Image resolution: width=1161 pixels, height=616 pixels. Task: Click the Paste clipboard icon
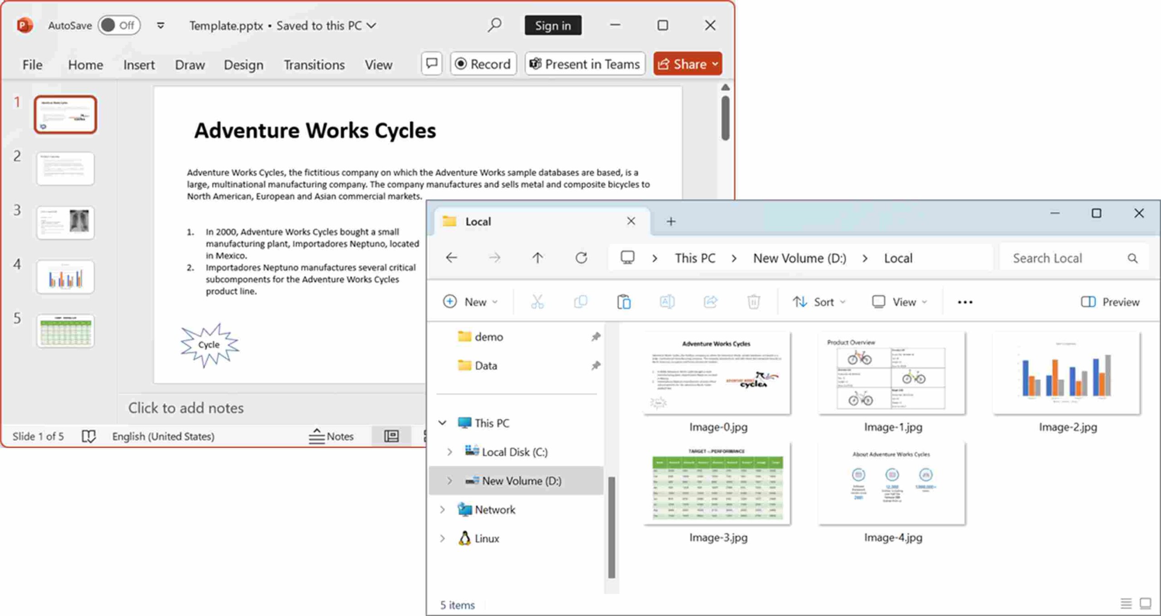624,302
